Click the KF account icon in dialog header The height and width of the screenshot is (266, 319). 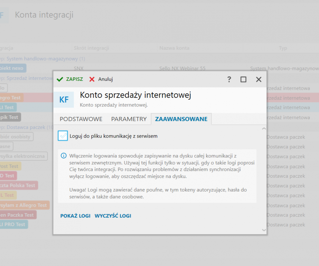tap(64, 100)
